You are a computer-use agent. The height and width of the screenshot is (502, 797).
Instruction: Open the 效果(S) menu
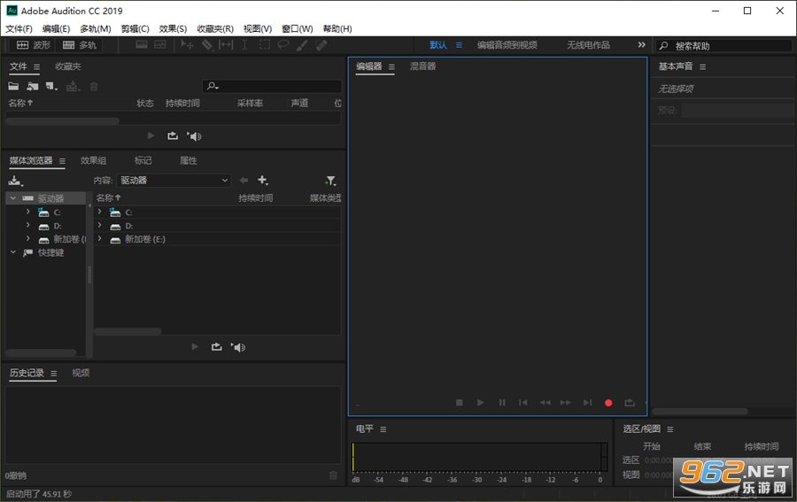coord(173,29)
